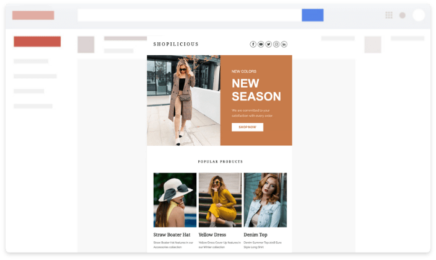Image resolution: width=436 pixels, height=260 pixels.
Task: Click the Instagram icon in email header
Action: coord(276,44)
